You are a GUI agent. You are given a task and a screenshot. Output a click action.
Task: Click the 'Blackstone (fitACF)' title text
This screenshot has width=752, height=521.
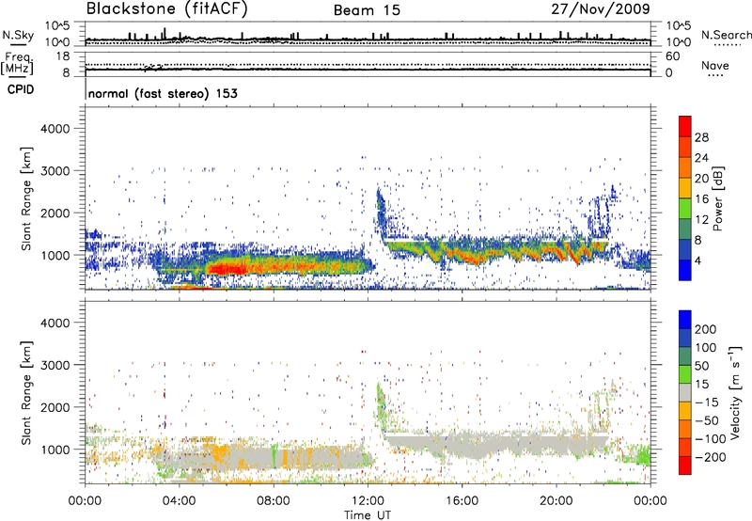click(167, 9)
